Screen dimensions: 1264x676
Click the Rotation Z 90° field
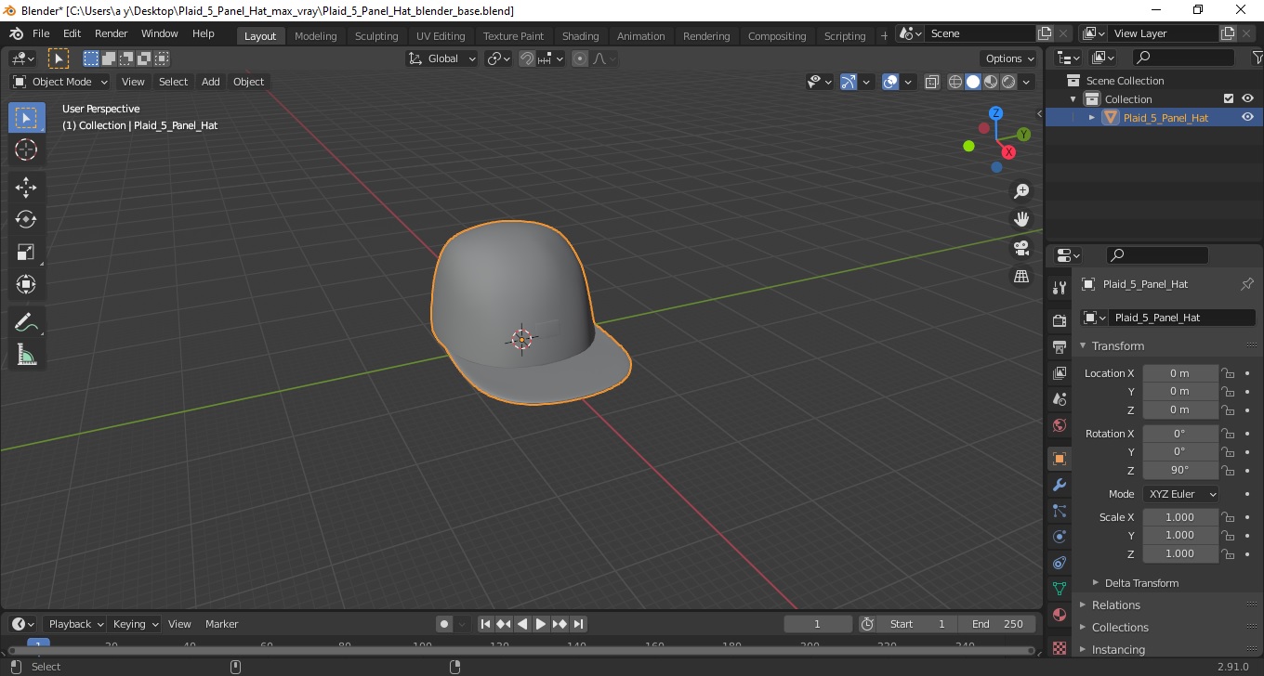pyautogui.click(x=1179, y=470)
